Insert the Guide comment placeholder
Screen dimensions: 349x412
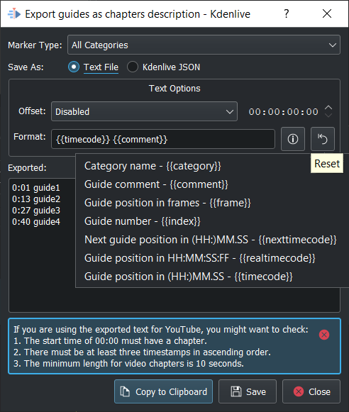156,184
